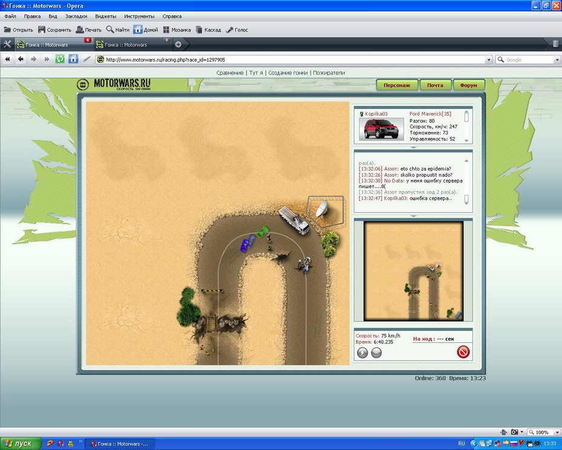562x450 pixels.
Task: Open the camera icon dropdown arrow
Action: (522, 432)
